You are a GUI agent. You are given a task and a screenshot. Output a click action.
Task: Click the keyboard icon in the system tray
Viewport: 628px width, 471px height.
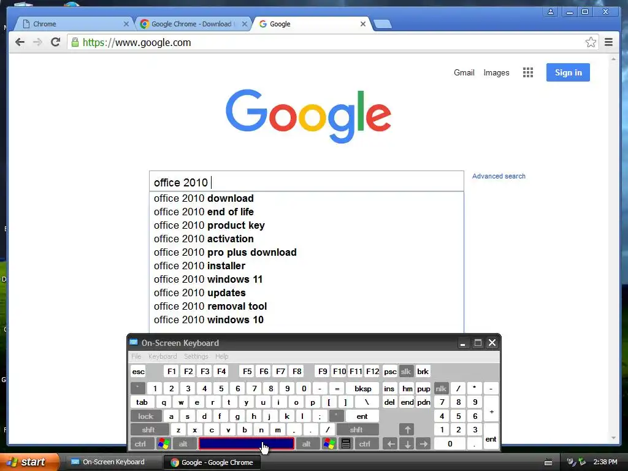[x=548, y=462]
